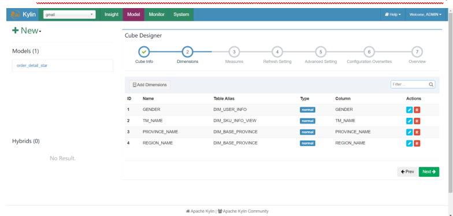Jump to step 3 Measures circle
The width and height of the screenshot is (453, 216).
(234, 52)
